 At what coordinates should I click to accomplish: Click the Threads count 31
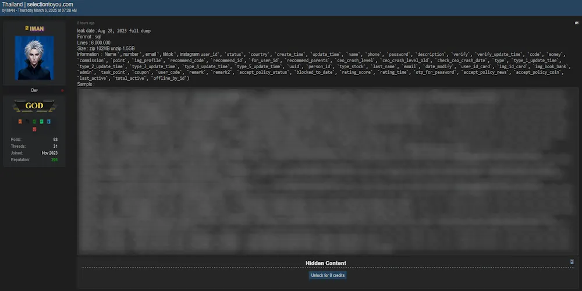pyautogui.click(x=55, y=146)
